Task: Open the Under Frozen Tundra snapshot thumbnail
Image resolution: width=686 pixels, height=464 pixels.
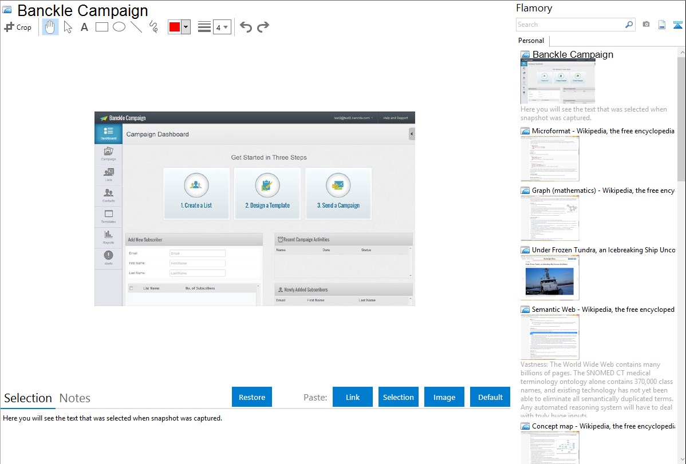Action: (x=550, y=277)
